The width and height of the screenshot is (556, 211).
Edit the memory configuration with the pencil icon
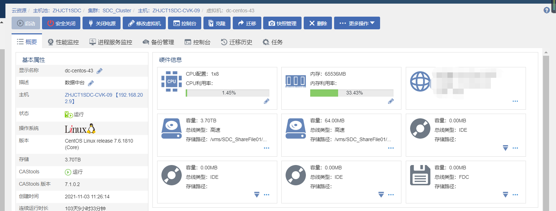(x=391, y=101)
